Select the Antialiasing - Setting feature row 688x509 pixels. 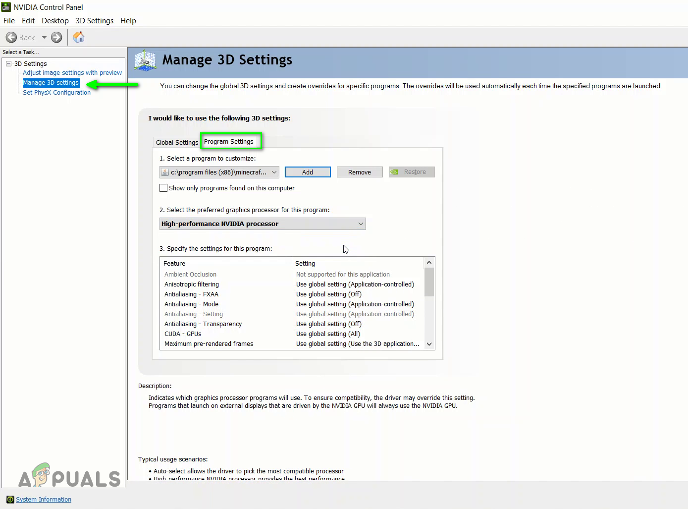point(292,314)
